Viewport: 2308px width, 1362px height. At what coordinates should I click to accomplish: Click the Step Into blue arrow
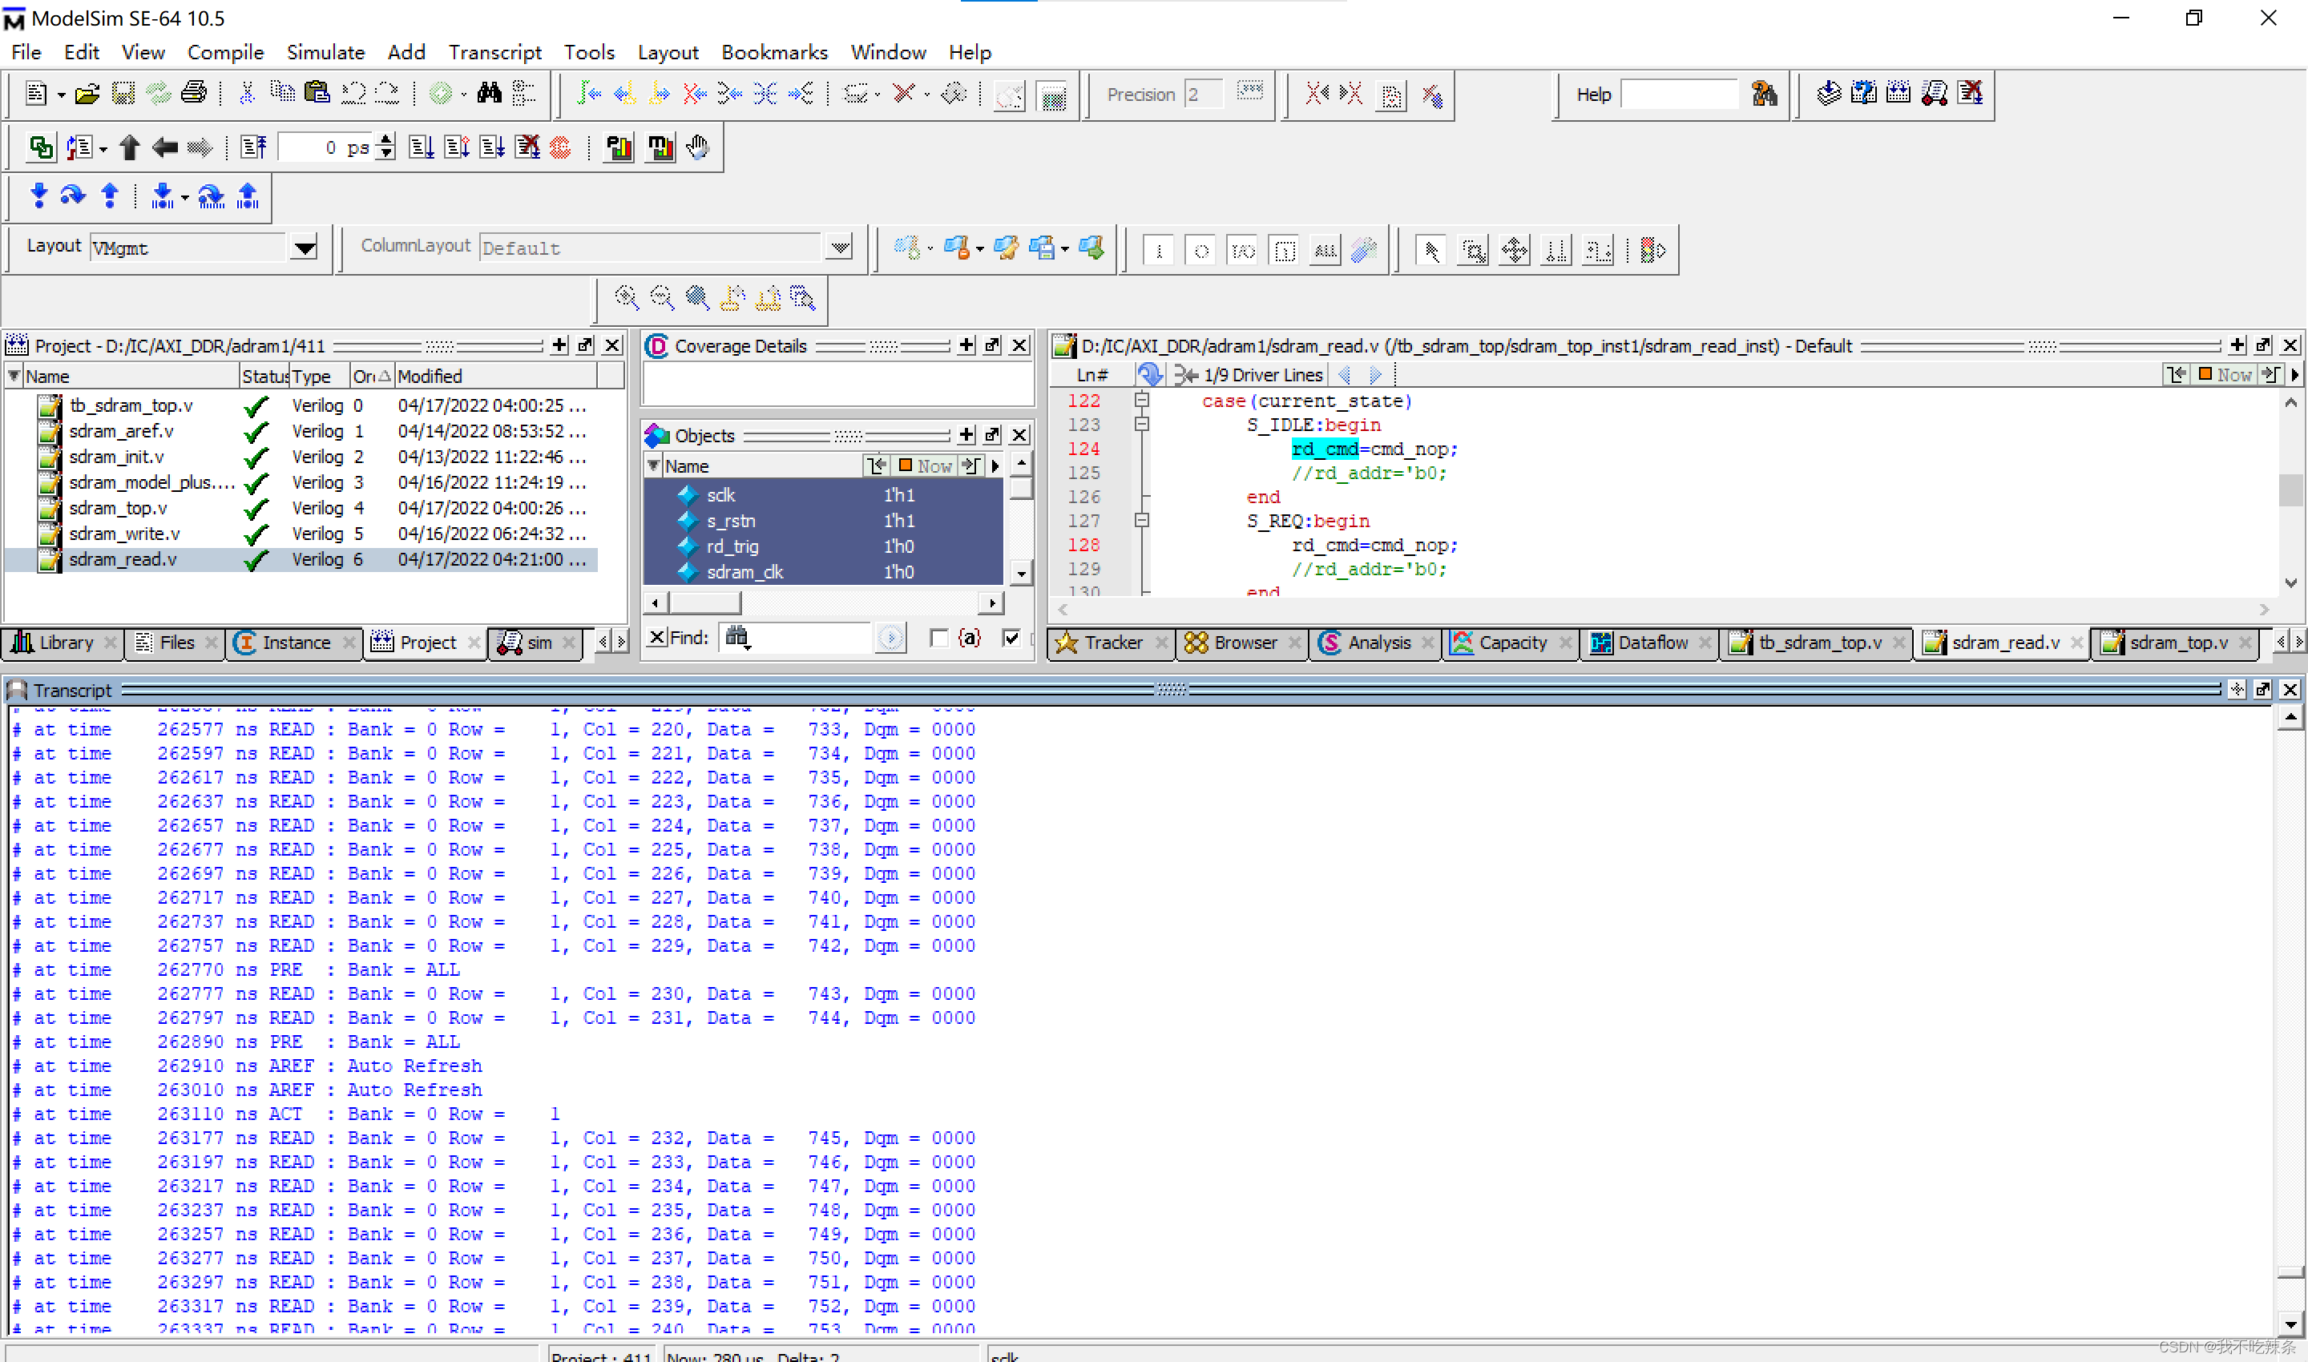[38, 195]
